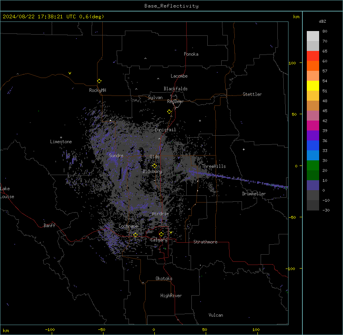The width and height of the screenshot is (343, 335).
Task: Select the dark green 10-20 dBZ swatch
Action: [313, 175]
